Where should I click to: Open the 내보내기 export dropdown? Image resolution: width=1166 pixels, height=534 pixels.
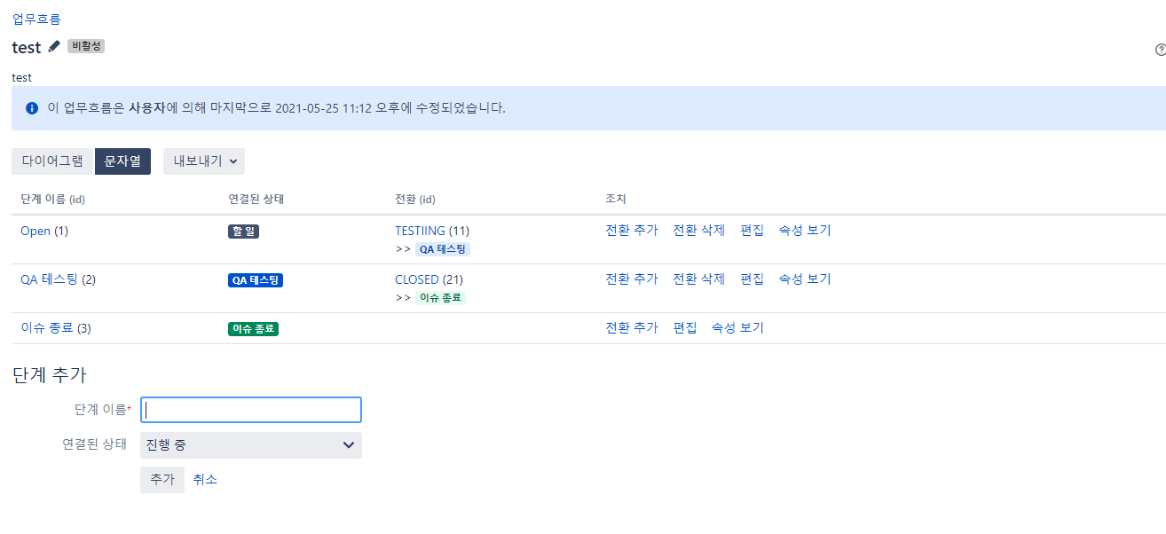coord(203,161)
